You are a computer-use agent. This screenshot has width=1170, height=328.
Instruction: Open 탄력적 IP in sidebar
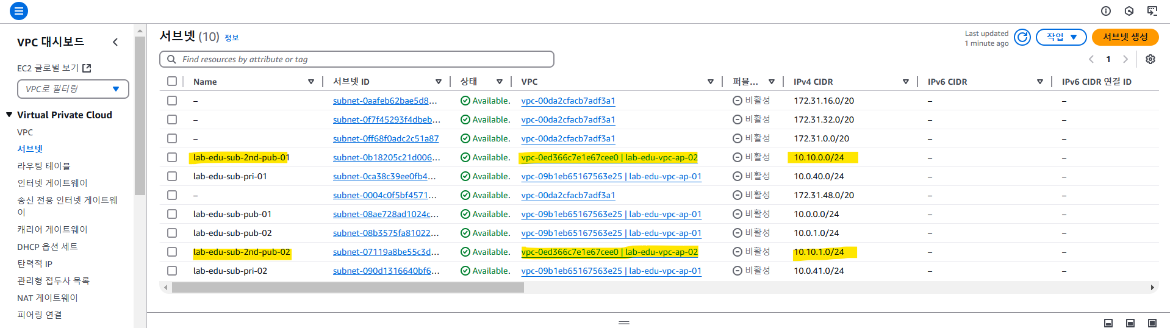coord(35,264)
